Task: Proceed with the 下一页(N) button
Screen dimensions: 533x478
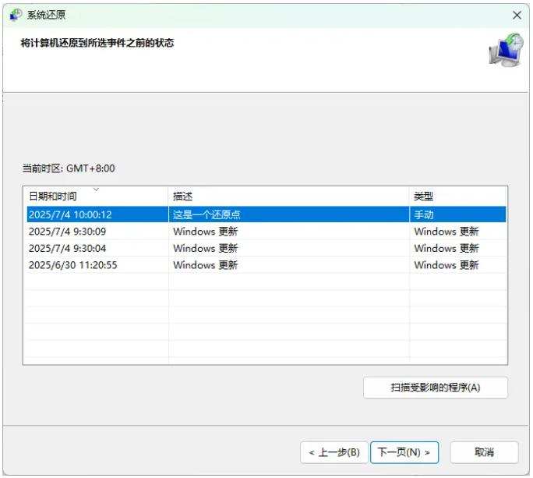Action: click(x=404, y=452)
